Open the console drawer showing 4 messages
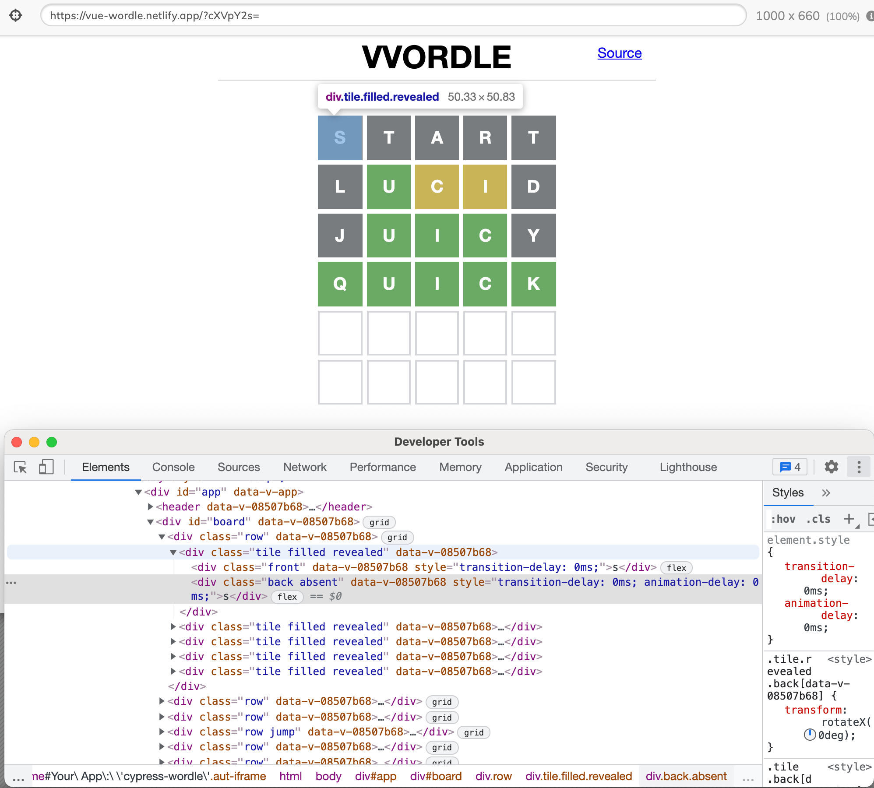 click(789, 467)
